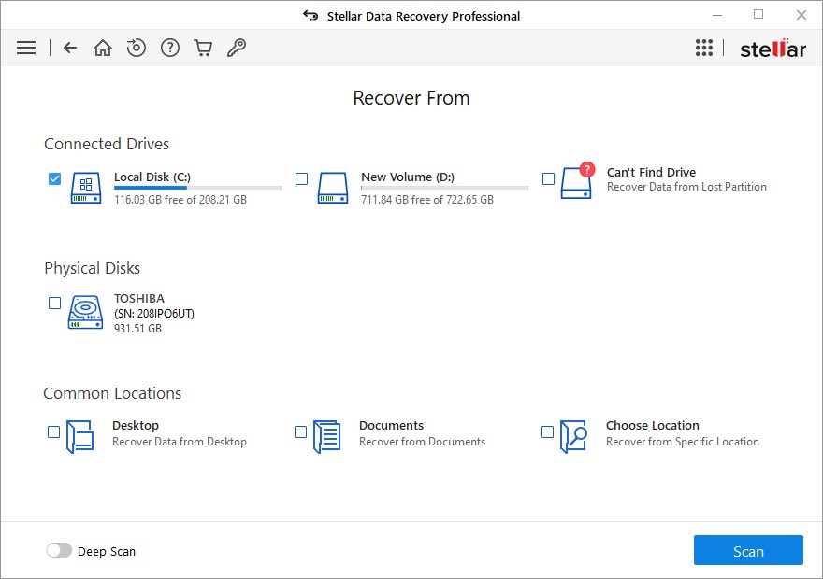The image size is (823, 579).
Task: Check the Can't Find Drive checkbox
Action: pos(548,178)
